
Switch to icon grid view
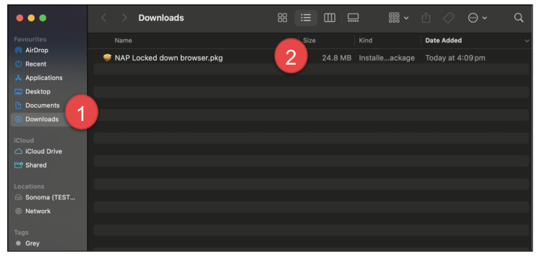[282, 18]
